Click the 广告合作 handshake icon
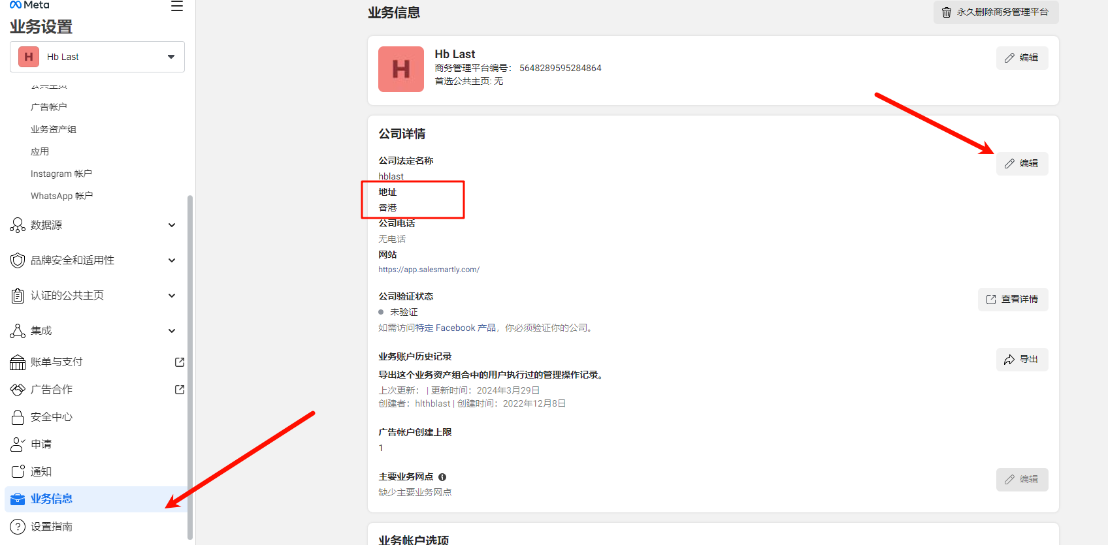The width and height of the screenshot is (1108, 545). (x=18, y=390)
